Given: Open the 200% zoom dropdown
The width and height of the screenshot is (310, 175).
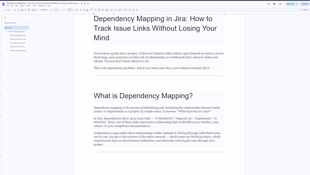Looking at the screenshot, I should (x=35, y=10).
